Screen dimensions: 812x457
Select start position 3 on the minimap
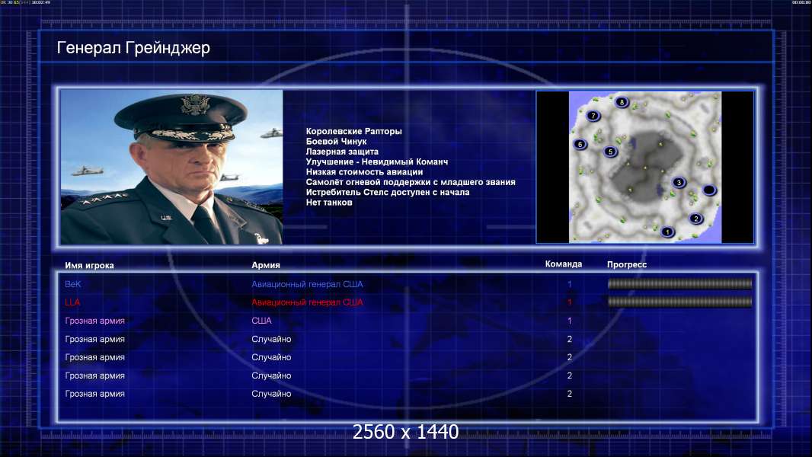click(679, 182)
